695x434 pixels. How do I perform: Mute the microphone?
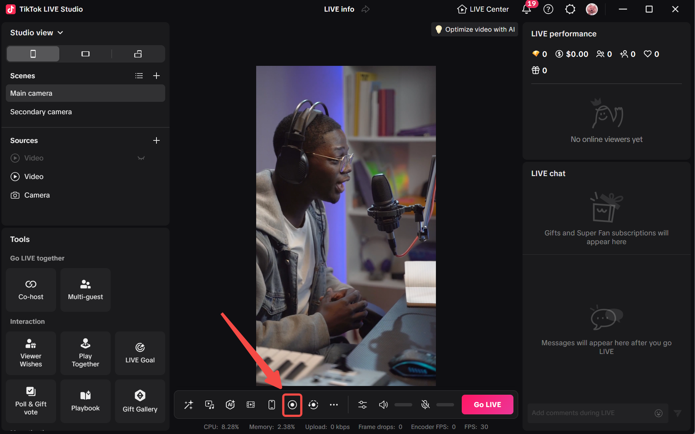(425, 405)
